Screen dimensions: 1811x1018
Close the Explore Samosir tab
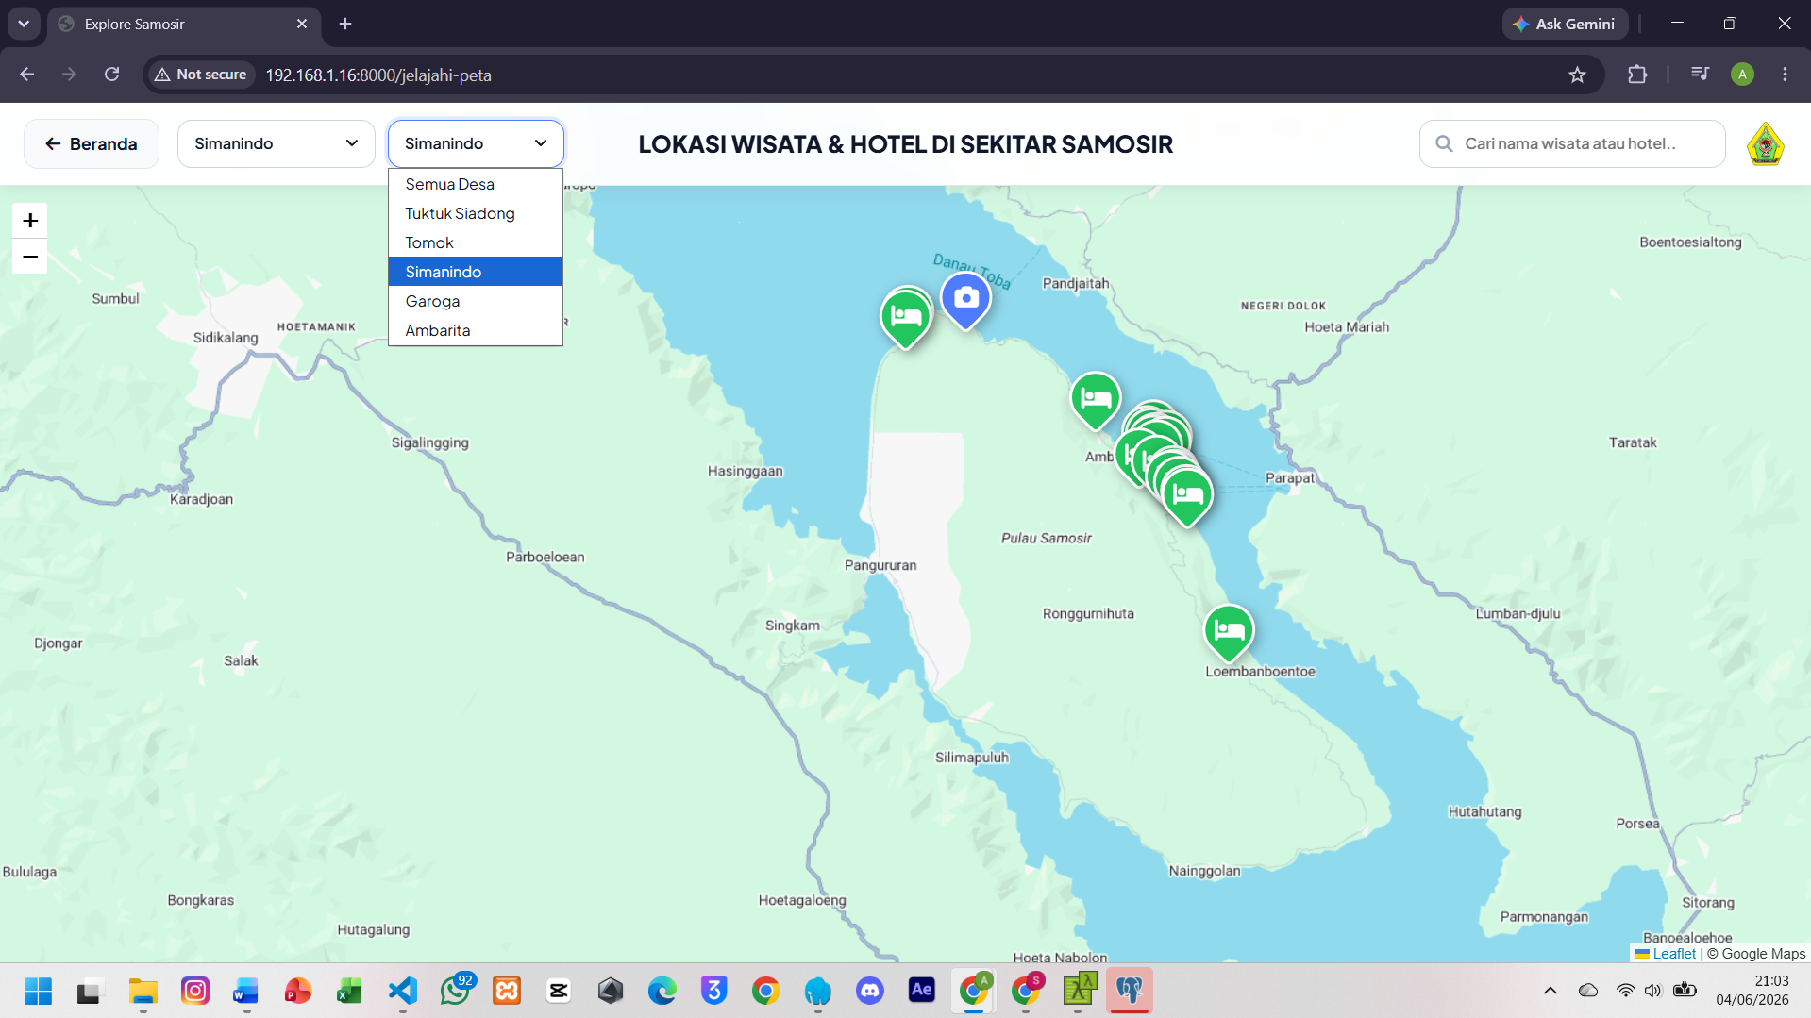[302, 24]
